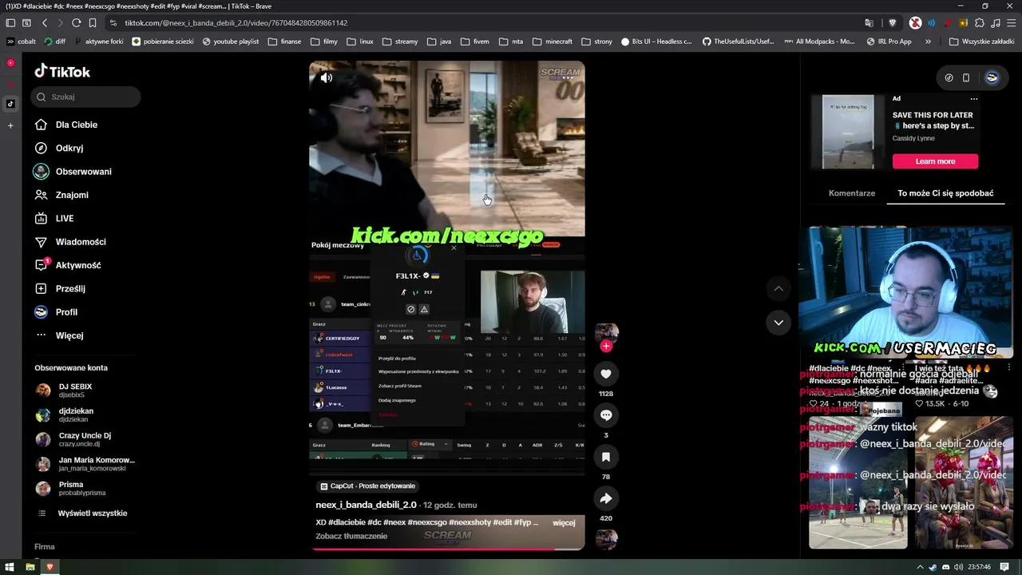Like the video with the heart icon
This screenshot has width=1022, height=575.
(x=606, y=374)
